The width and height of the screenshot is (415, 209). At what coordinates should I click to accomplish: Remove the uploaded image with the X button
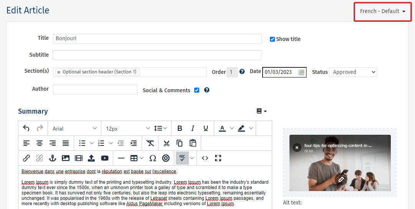[x=297, y=148]
